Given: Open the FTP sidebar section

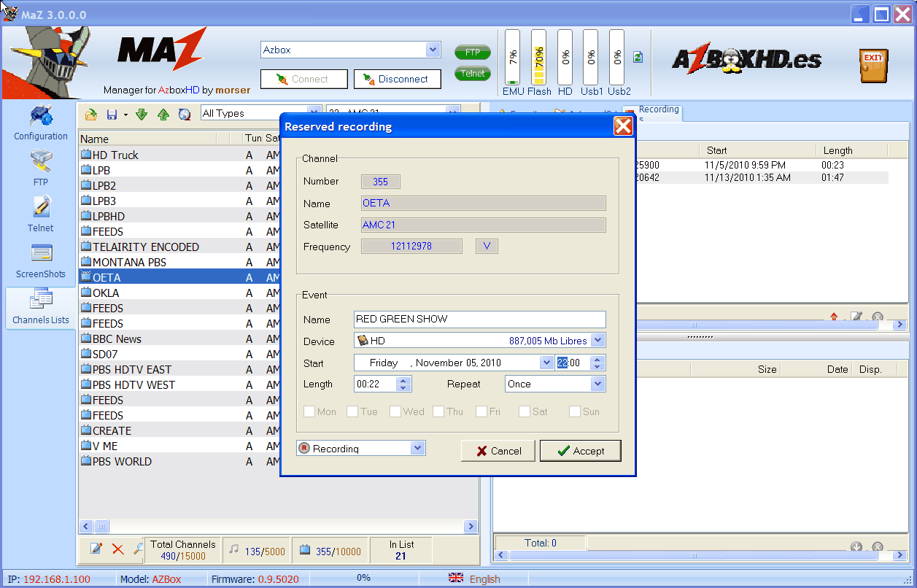Looking at the screenshot, I should click(41, 169).
